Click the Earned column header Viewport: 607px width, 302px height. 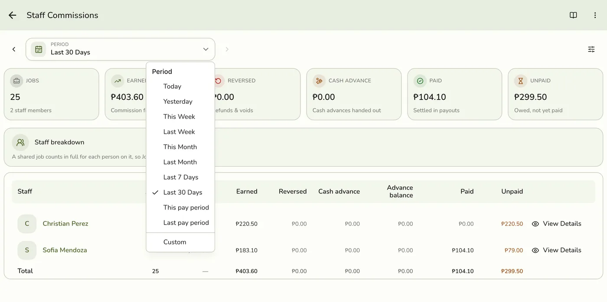(247, 192)
